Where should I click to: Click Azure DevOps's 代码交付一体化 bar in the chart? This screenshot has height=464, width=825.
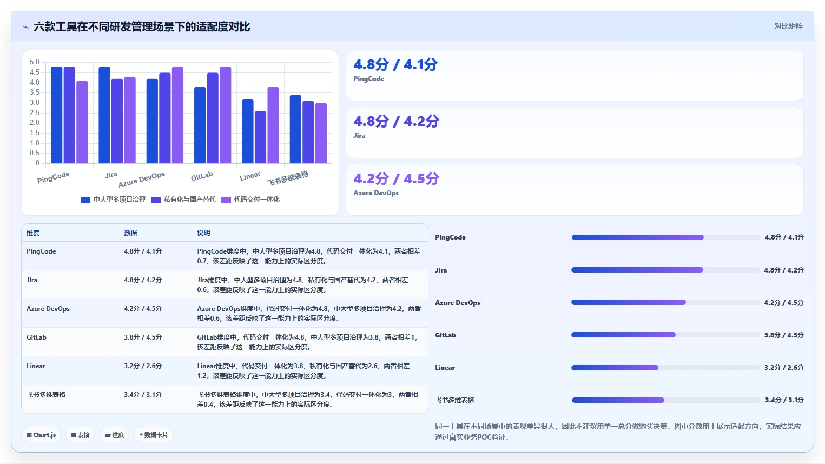pyautogui.click(x=177, y=115)
